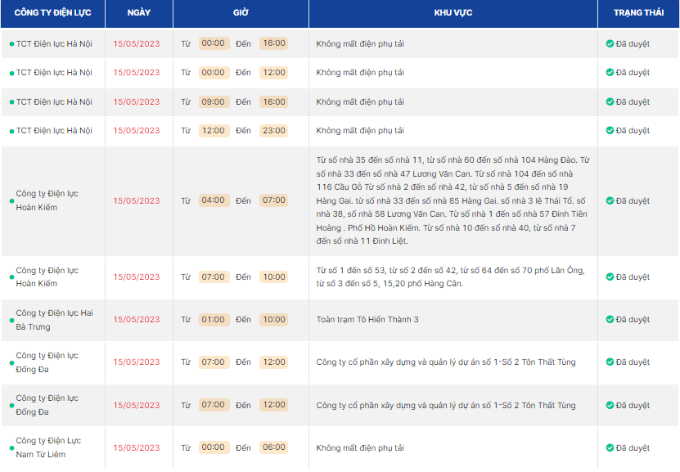Click the CÔNG TY ĐIỆN LỰC column header
This screenshot has width=680, height=472.
(53, 13)
